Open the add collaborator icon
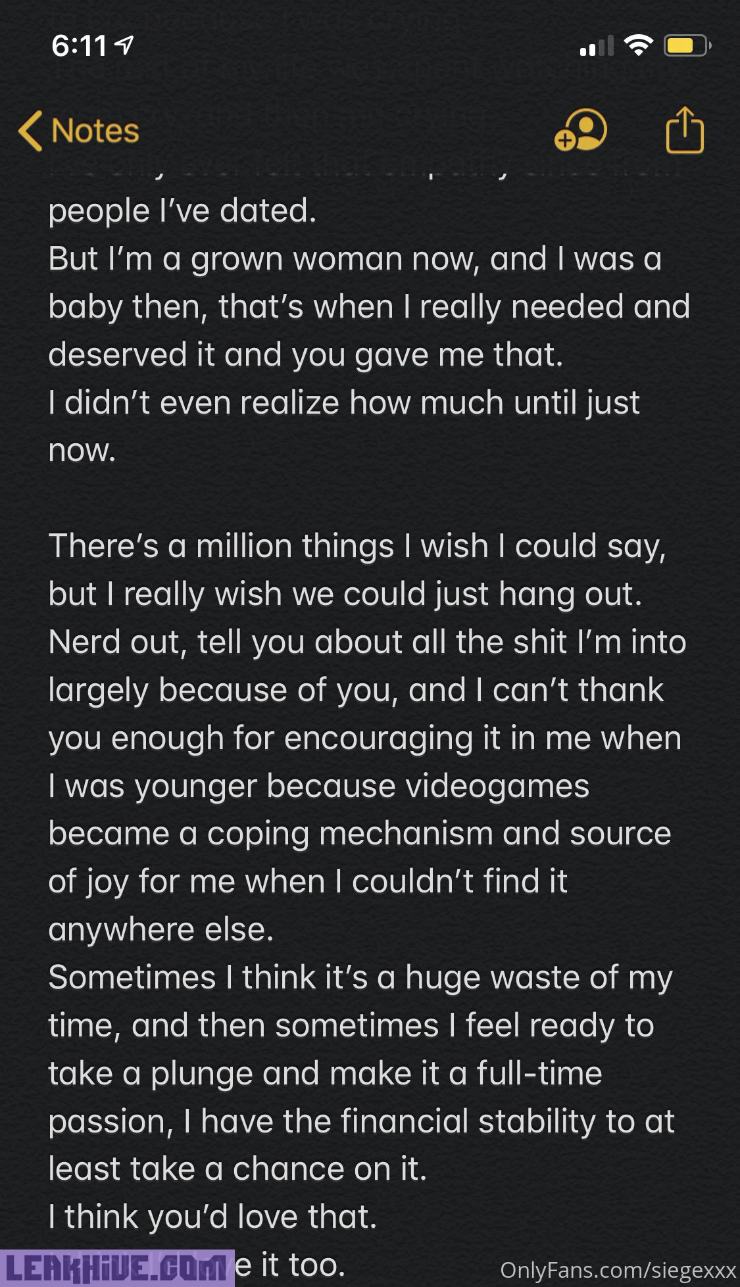The width and height of the screenshot is (740, 1287). 580,130
